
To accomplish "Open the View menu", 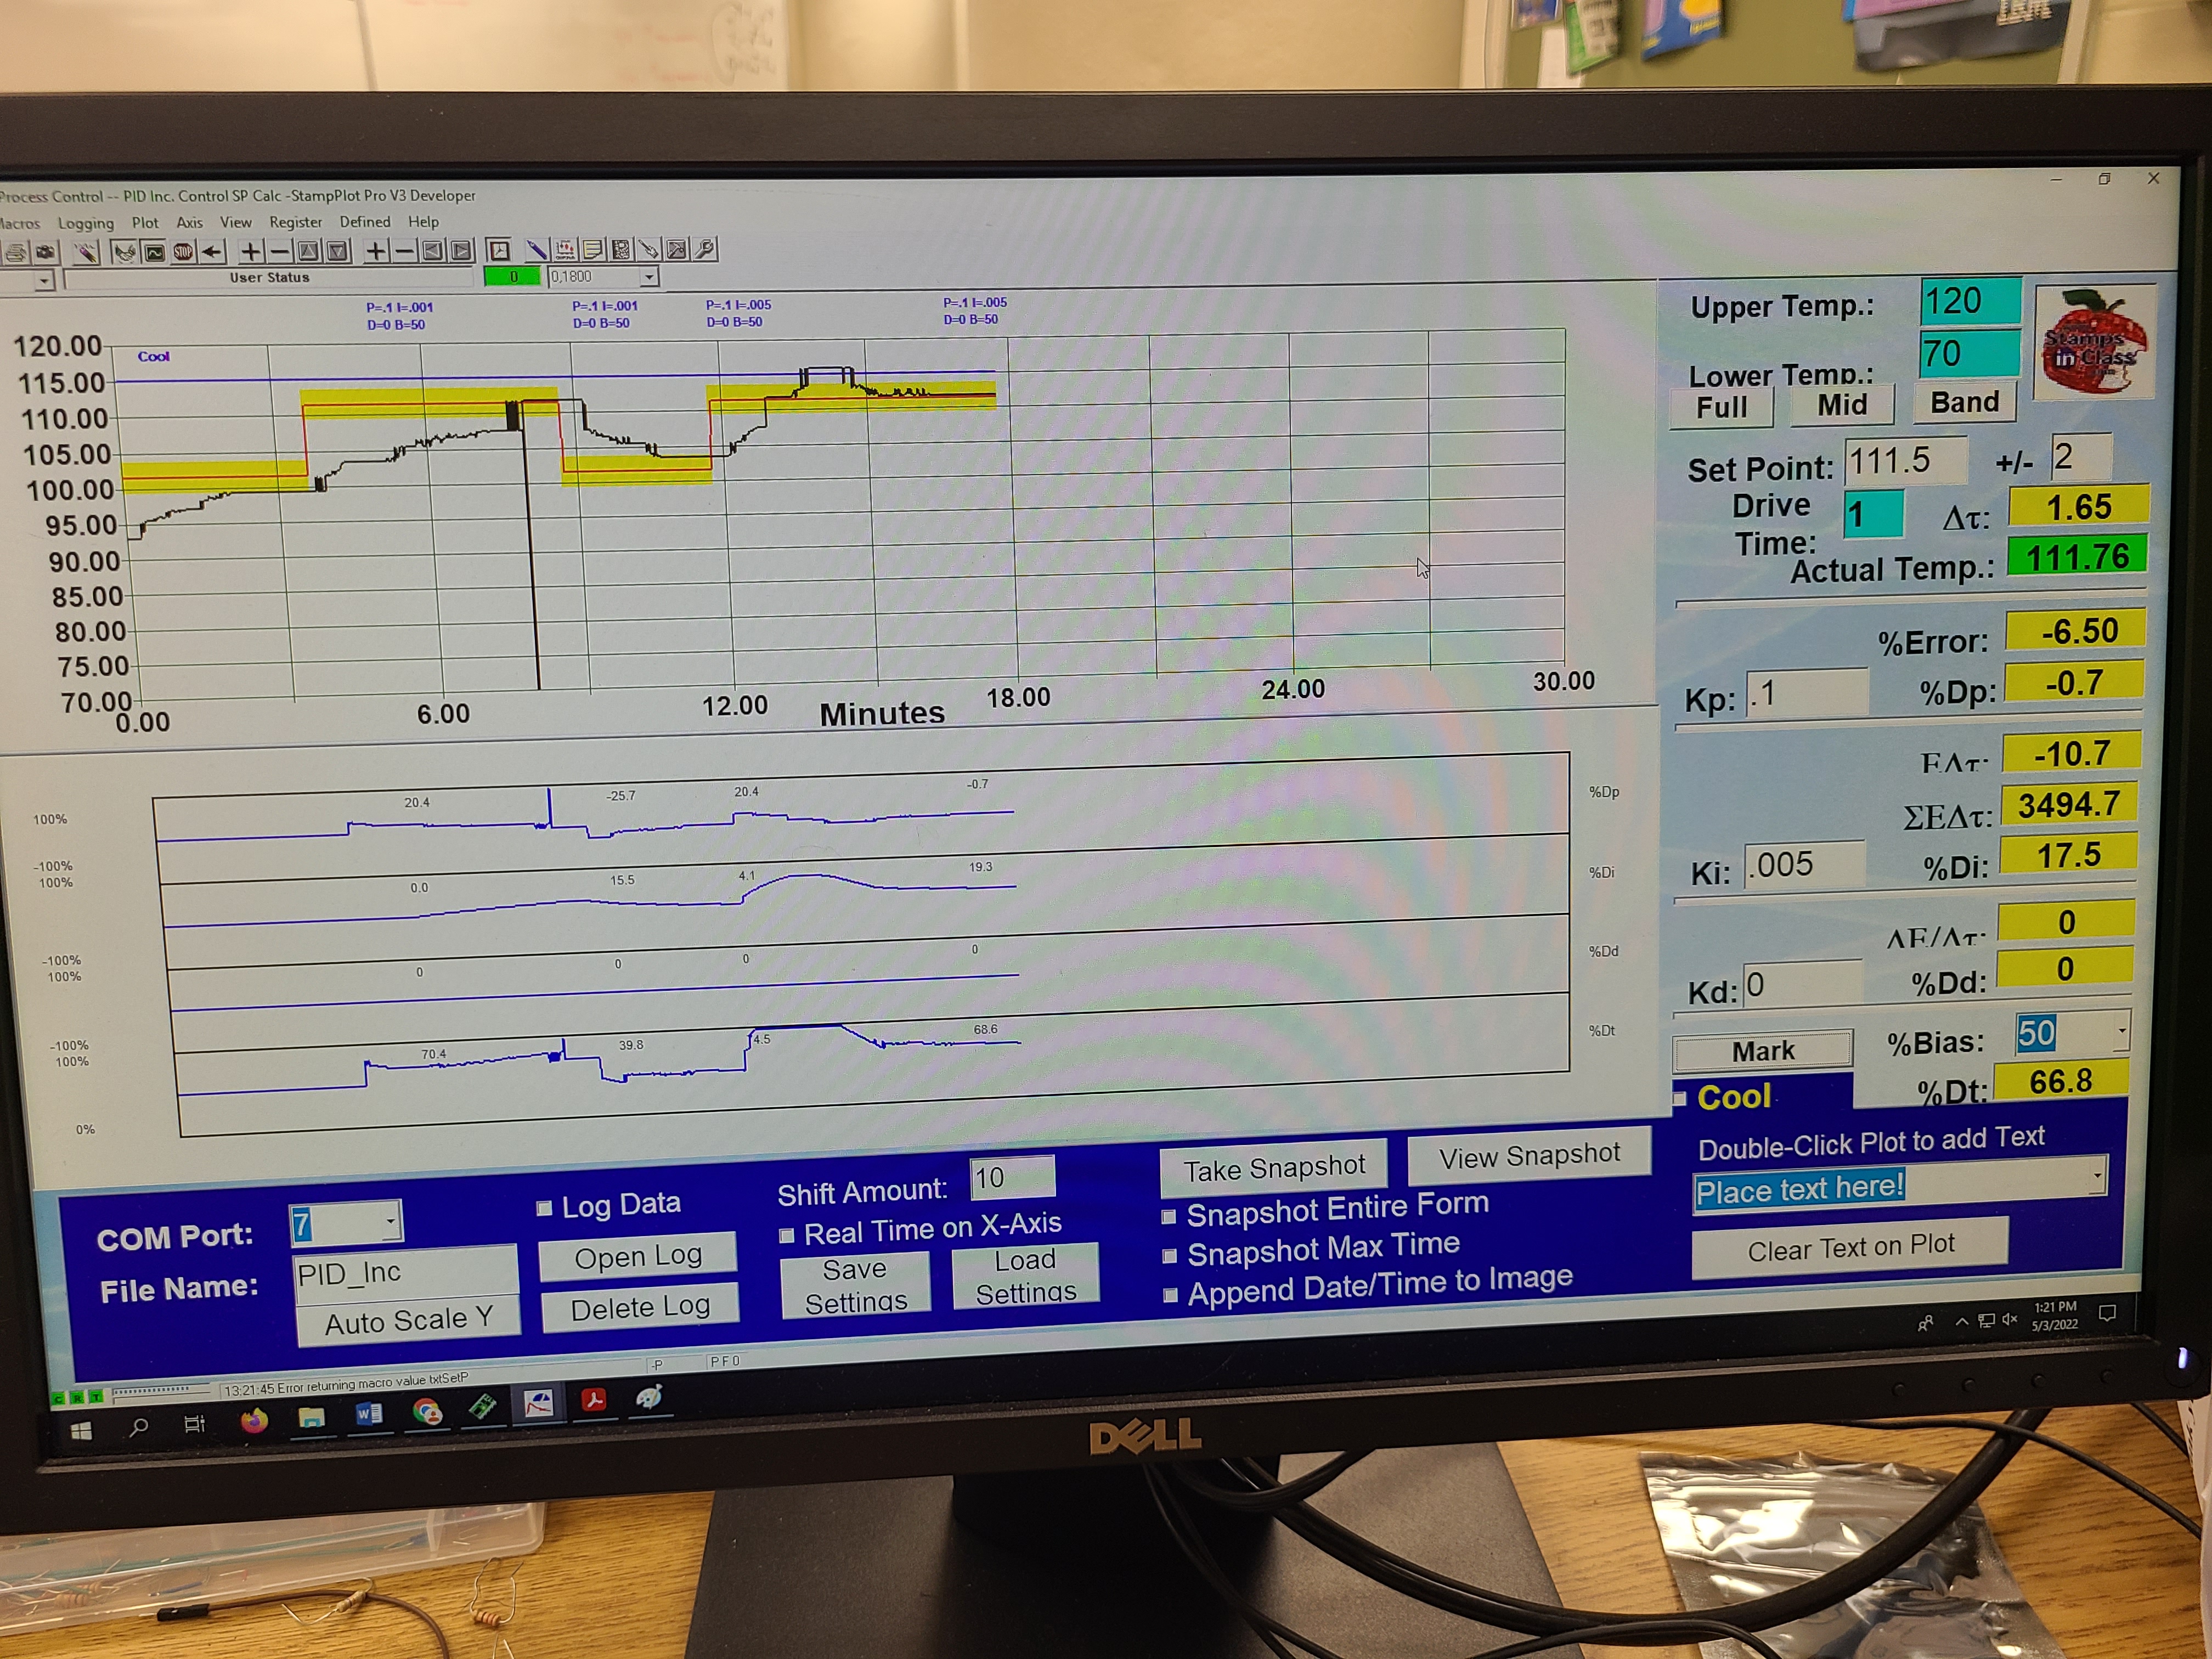I will (236, 222).
